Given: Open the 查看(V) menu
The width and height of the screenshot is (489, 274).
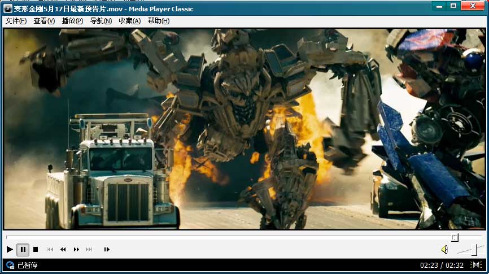Looking at the screenshot, I should click(44, 21).
